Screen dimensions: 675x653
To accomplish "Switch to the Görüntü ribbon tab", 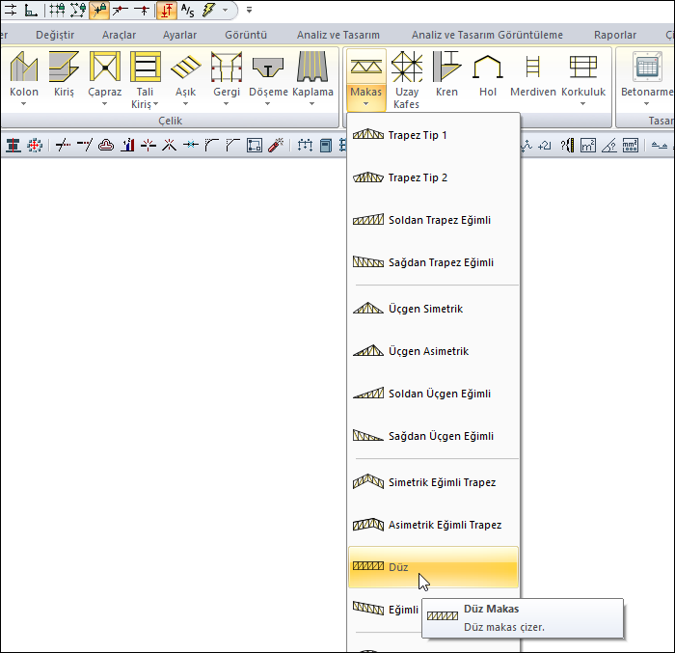I will (245, 35).
